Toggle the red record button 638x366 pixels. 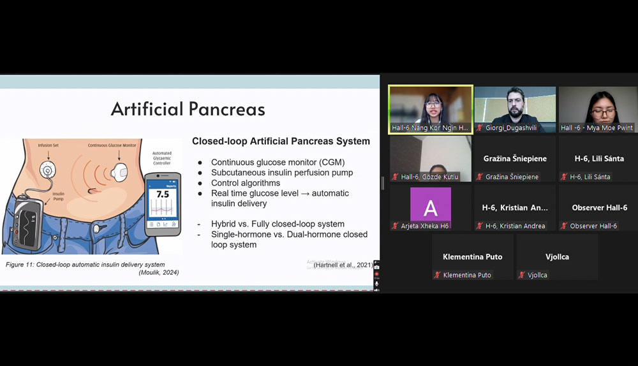tap(377, 275)
